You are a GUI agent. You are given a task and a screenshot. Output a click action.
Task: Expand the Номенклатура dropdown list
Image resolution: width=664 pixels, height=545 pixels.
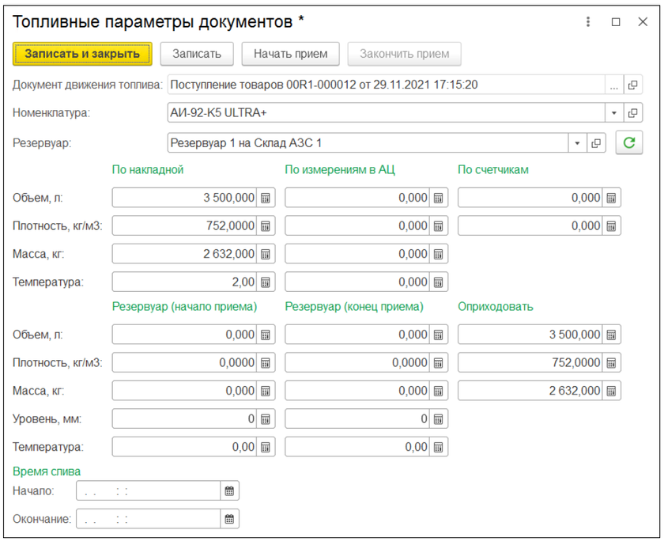[x=614, y=113]
